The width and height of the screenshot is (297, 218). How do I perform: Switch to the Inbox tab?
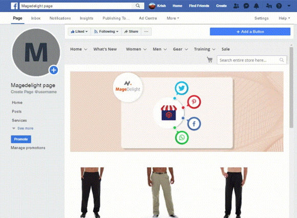36,18
